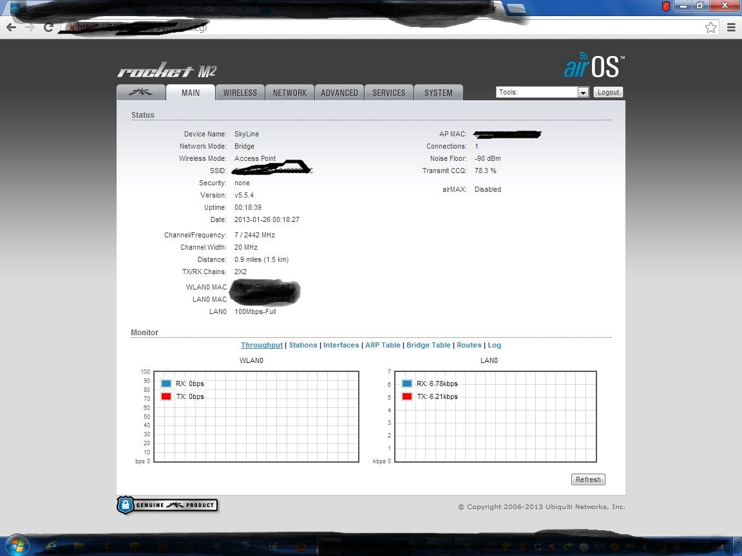Click the Uptime value "00:18:39"
Screen dimensions: 742x556
click(x=248, y=208)
